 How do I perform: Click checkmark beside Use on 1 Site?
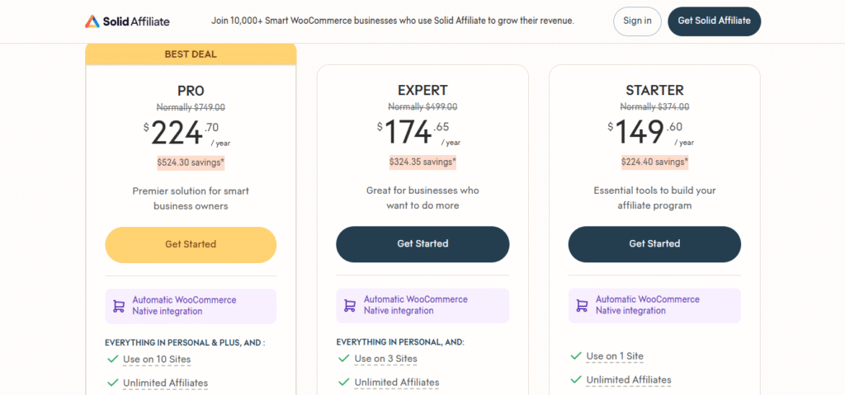point(575,356)
